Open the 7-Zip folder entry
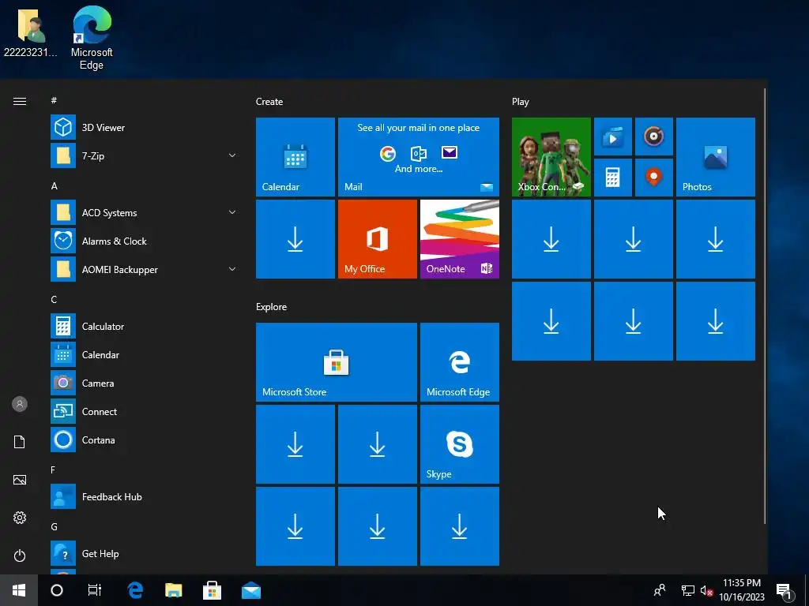 (145, 155)
